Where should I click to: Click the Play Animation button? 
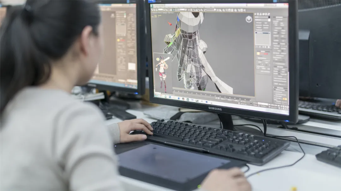(274, 105)
